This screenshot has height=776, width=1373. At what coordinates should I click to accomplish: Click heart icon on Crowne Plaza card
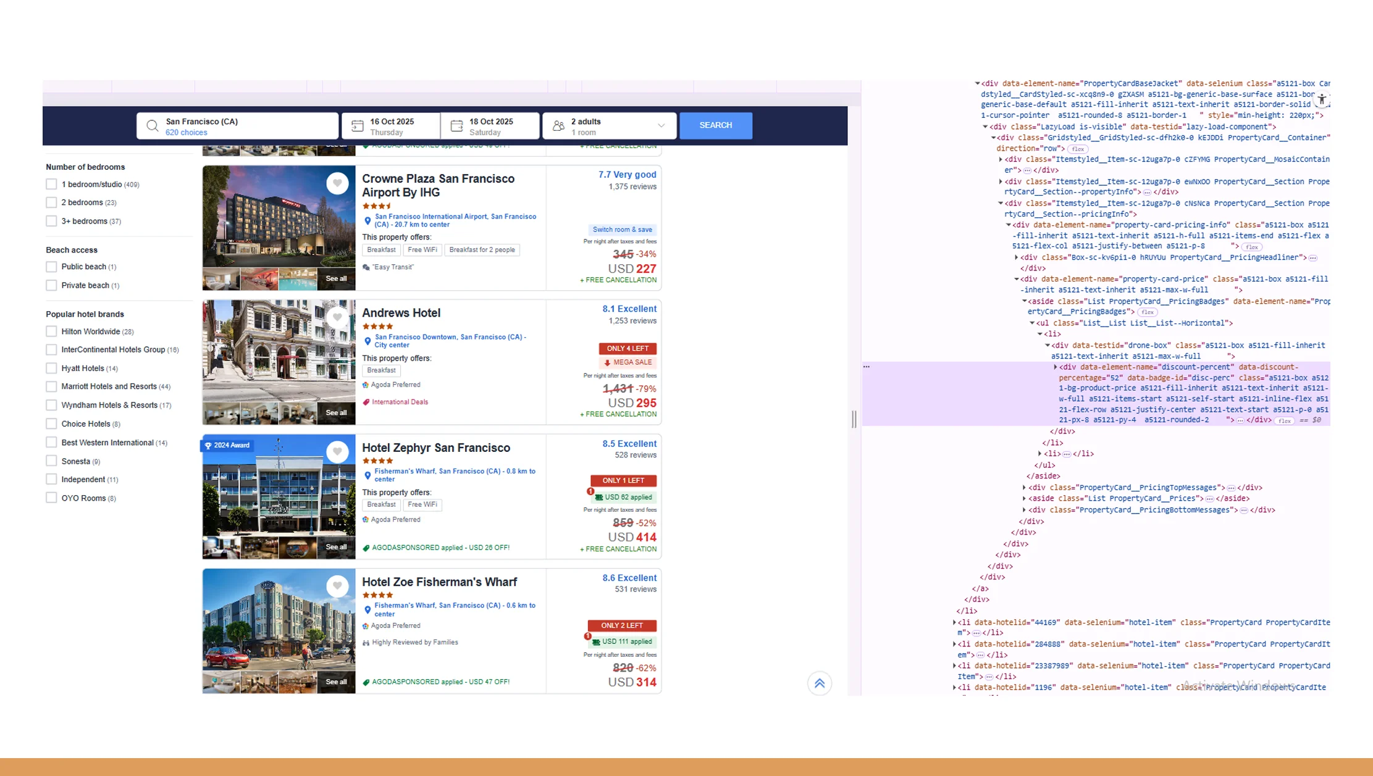337,183
